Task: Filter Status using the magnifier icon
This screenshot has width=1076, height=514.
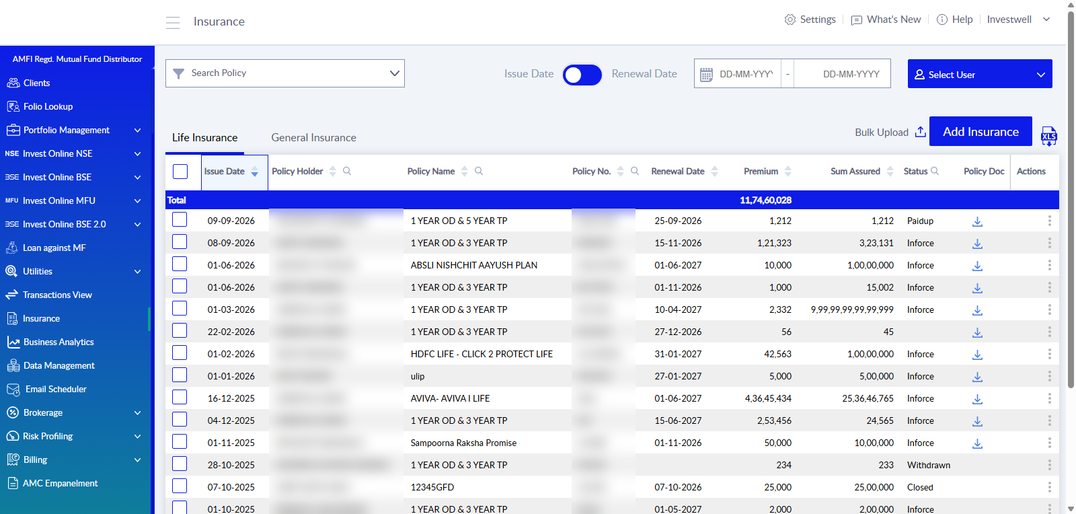Action: [935, 171]
